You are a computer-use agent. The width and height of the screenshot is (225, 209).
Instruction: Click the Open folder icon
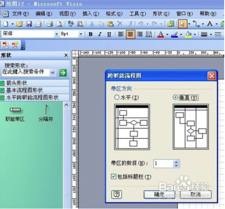pos(20,24)
